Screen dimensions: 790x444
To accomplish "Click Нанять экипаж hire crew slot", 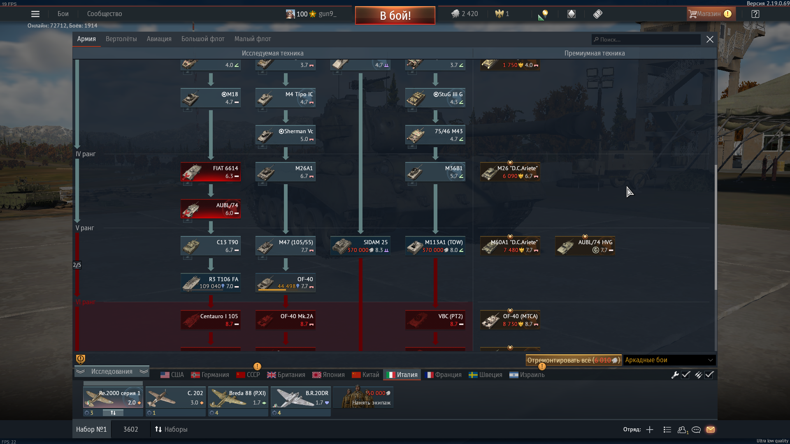I will [363, 397].
